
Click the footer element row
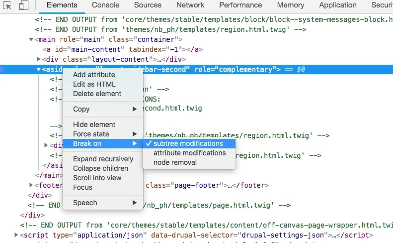point(152,185)
